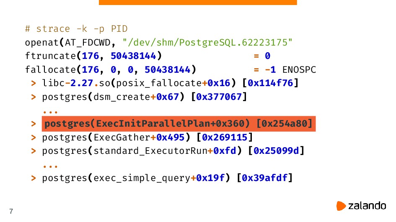The image size is (396, 222).
Task: Click the postgres(dsm_create+0x67) frame
Action: [114, 97]
